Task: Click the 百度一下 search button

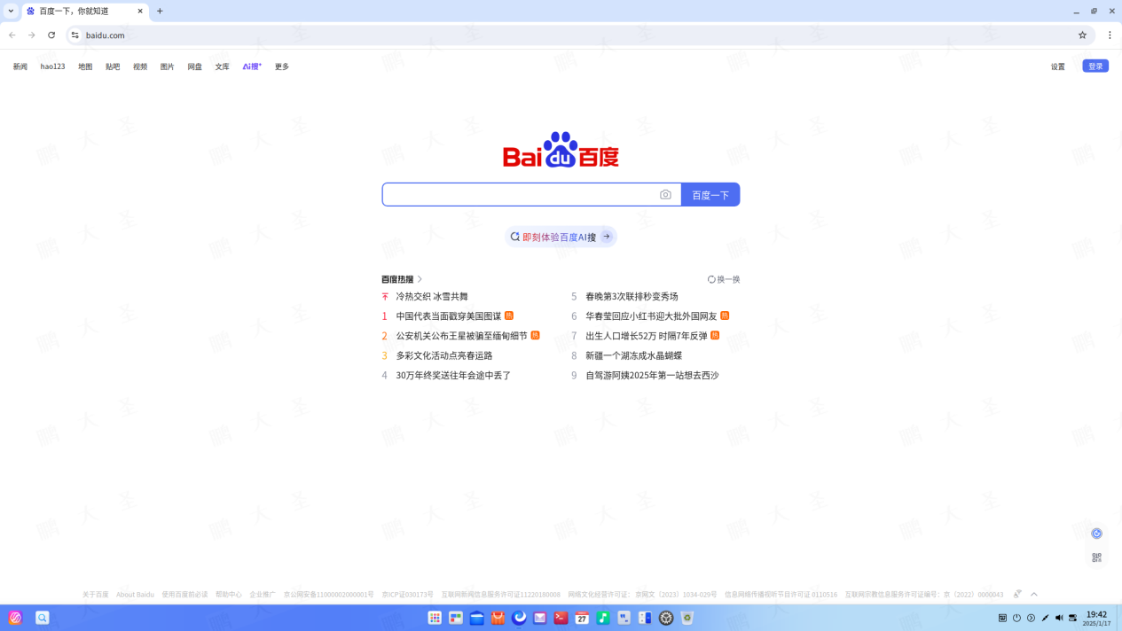Action: click(x=710, y=195)
